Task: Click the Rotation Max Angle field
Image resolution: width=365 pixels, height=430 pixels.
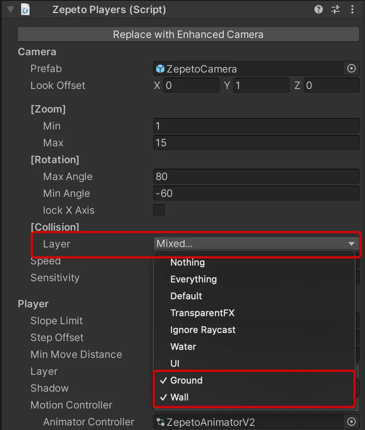Action: 256,176
